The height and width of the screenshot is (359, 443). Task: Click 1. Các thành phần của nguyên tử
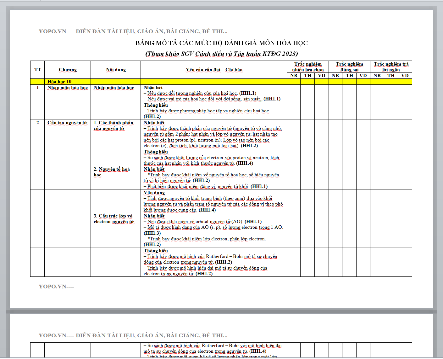pyautogui.click(x=114, y=126)
